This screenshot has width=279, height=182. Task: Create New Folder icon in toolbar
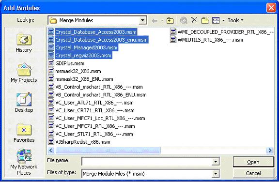[205, 20]
